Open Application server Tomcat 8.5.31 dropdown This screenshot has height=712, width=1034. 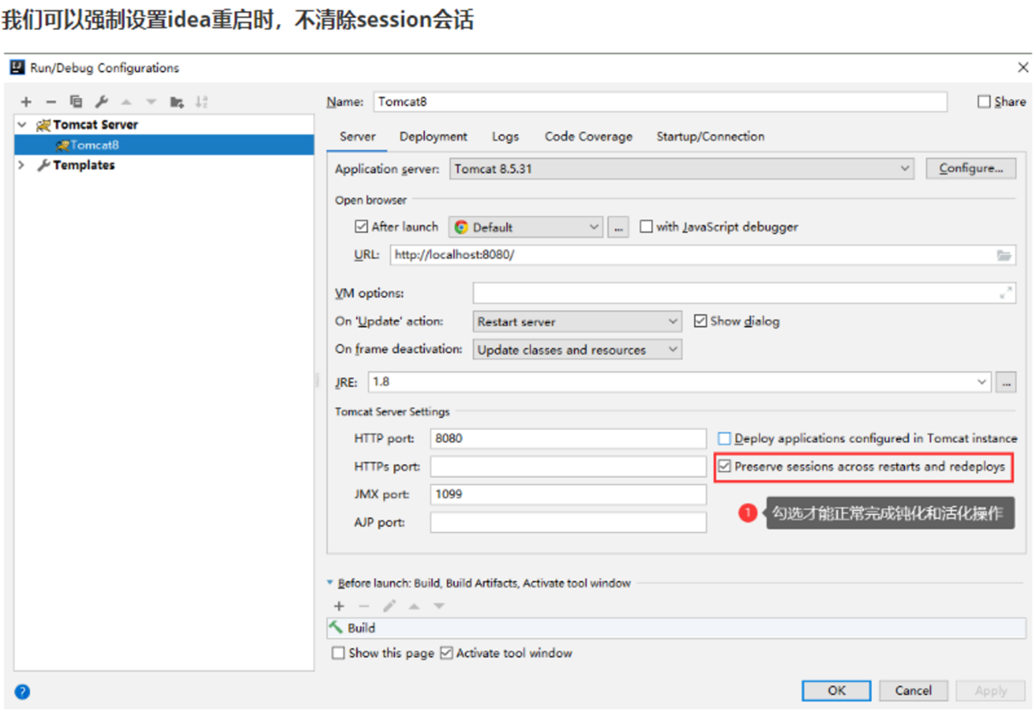(682, 169)
